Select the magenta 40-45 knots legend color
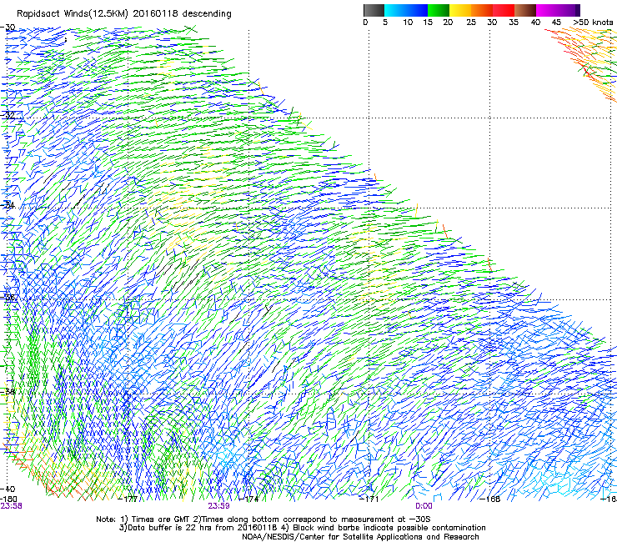 (x=547, y=10)
